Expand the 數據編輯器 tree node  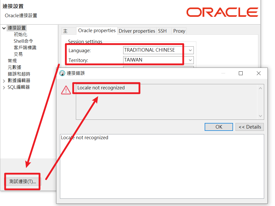[x=4, y=80]
